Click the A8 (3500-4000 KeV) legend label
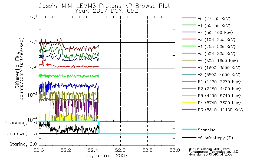 coord(219,75)
